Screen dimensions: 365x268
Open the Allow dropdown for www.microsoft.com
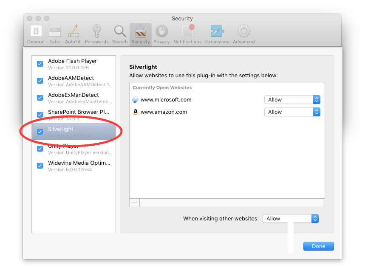pyautogui.click(x=292, y=100)
